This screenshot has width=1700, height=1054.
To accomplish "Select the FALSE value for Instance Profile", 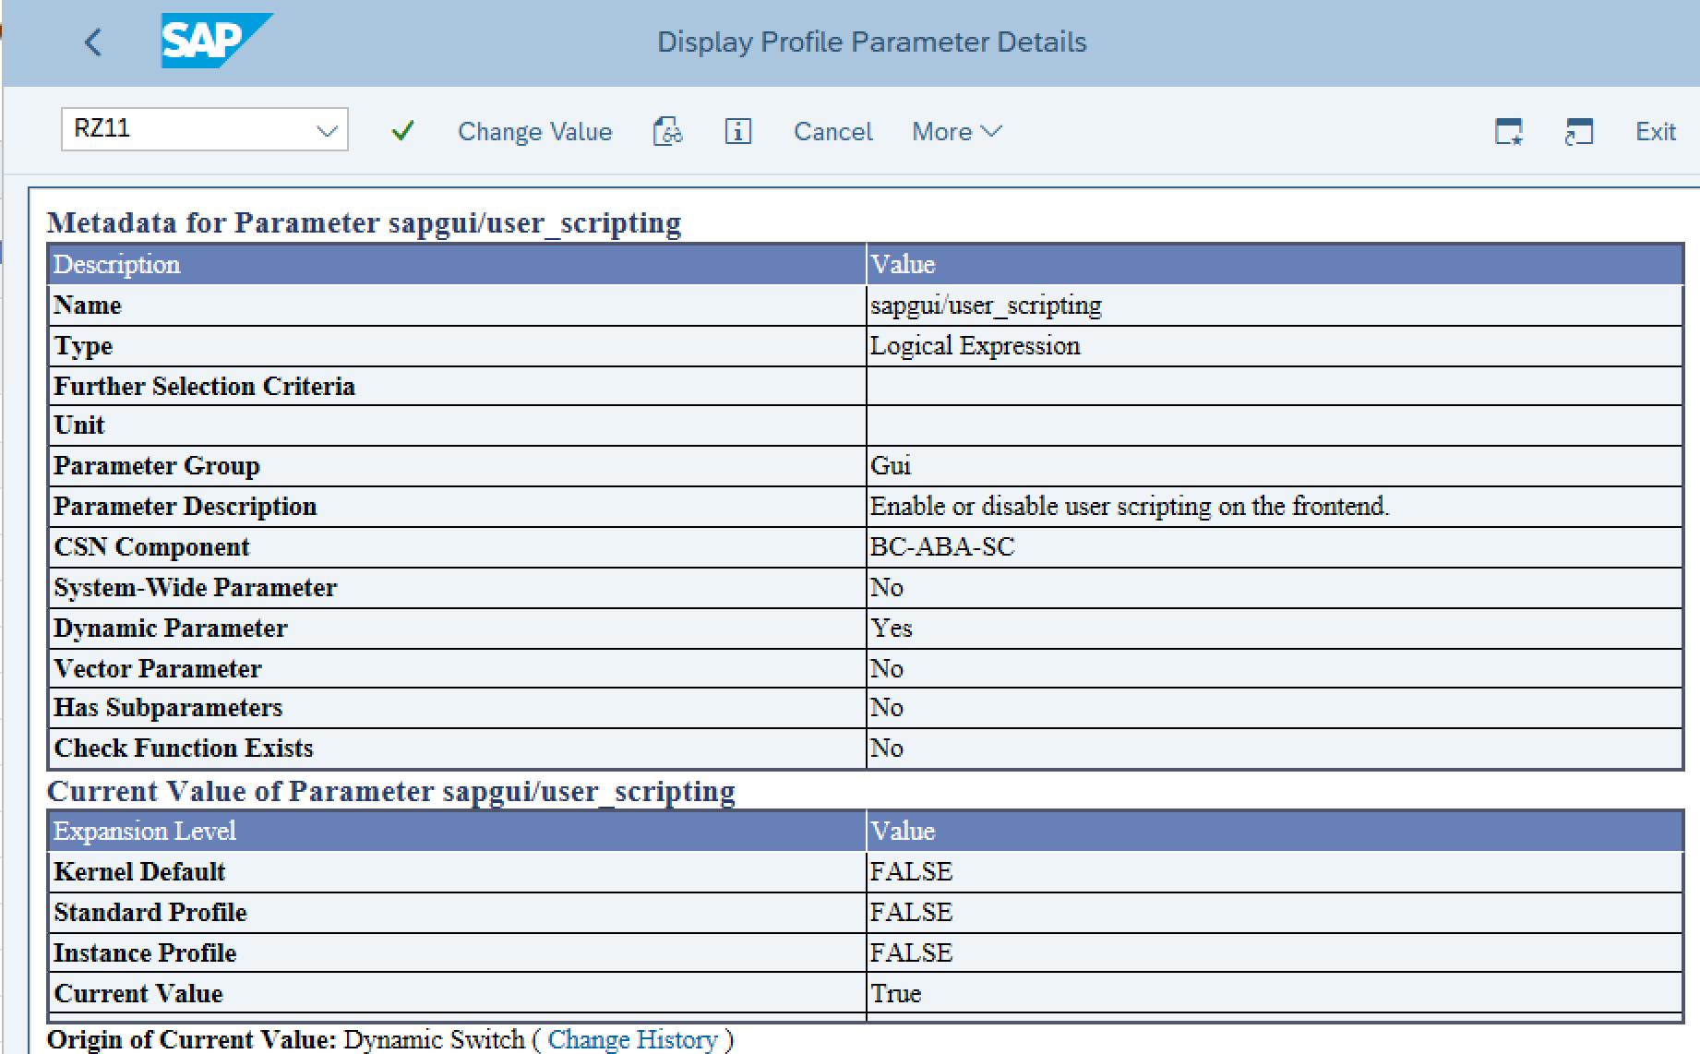I will [x=911, y=952].
